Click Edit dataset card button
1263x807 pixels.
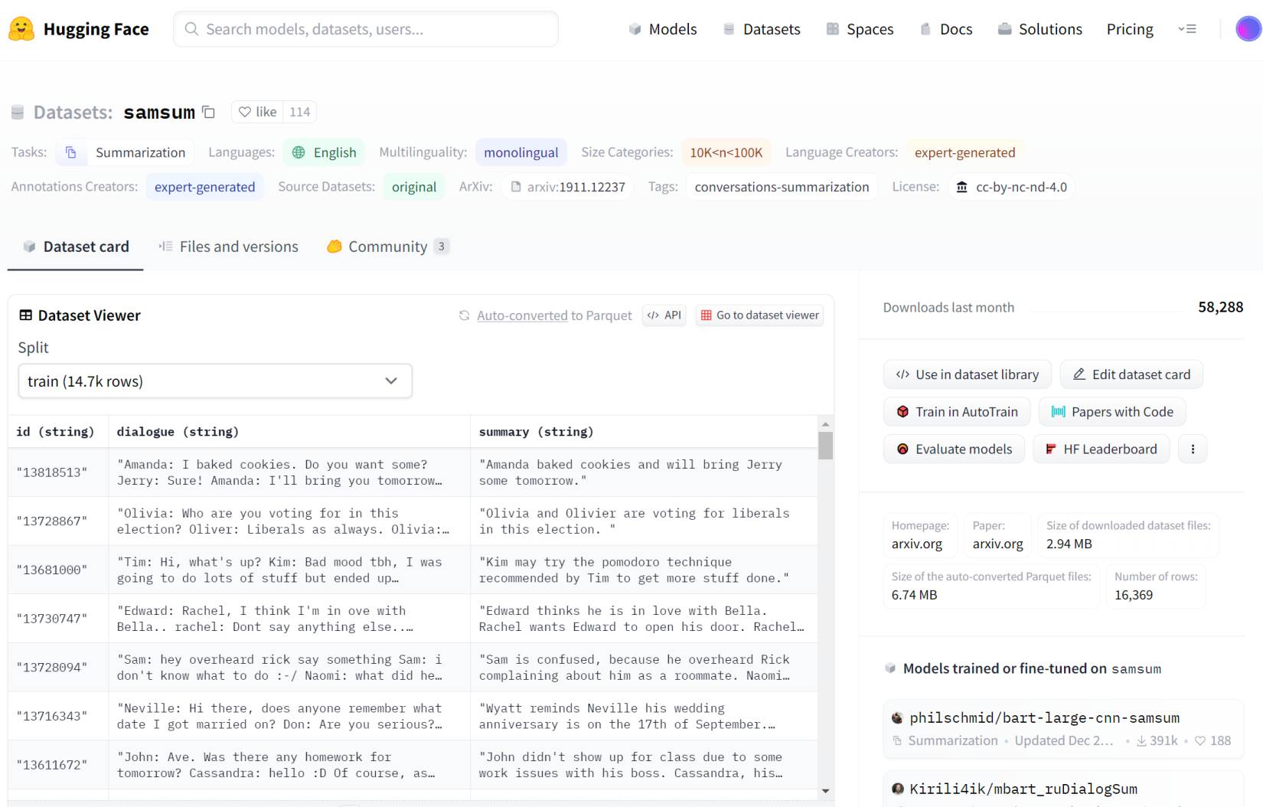point(1131,374)
